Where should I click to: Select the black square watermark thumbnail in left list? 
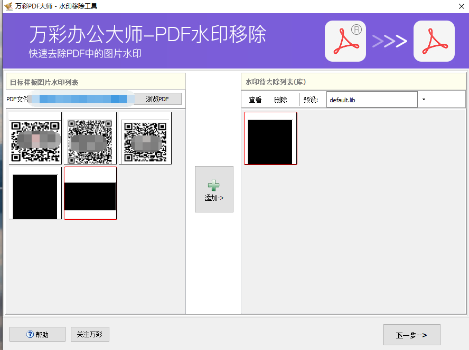tap(35, 193)
